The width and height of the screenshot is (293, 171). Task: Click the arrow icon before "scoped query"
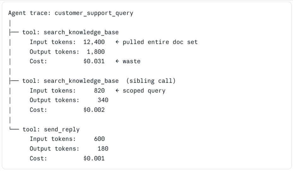[117, 91]
